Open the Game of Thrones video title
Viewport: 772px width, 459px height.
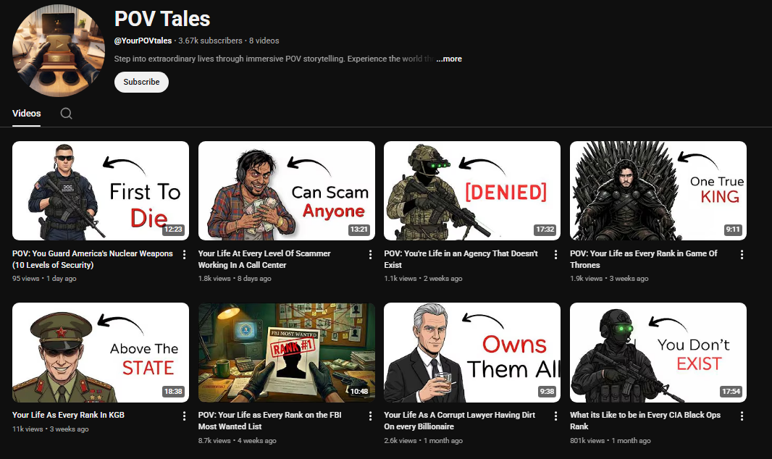coord(644,258)
